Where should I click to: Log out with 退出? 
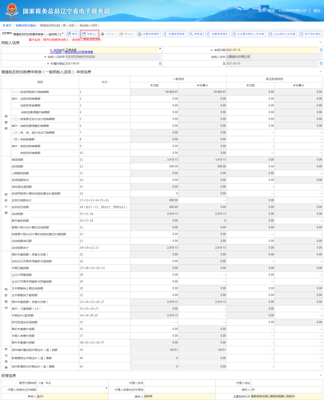pos(317,11)
